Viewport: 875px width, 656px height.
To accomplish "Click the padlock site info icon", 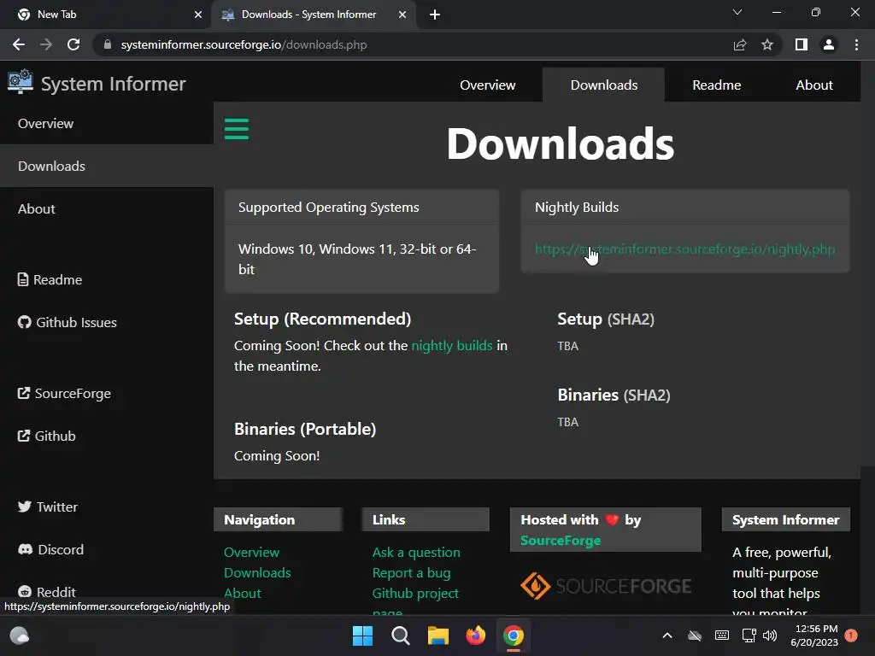I will [108, 44].
